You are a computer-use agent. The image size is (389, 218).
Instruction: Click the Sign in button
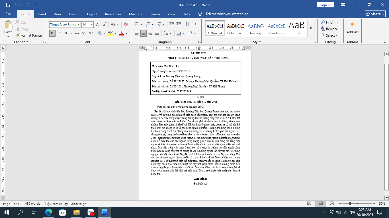[x=325, y=5]
